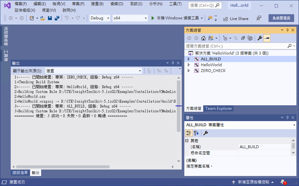299x186 pixels.
Task: Switch to the 錯誤清單 tab
Action: [x=20, y=172]
